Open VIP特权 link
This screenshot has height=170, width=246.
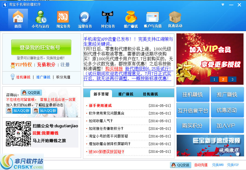click(24, 65)
